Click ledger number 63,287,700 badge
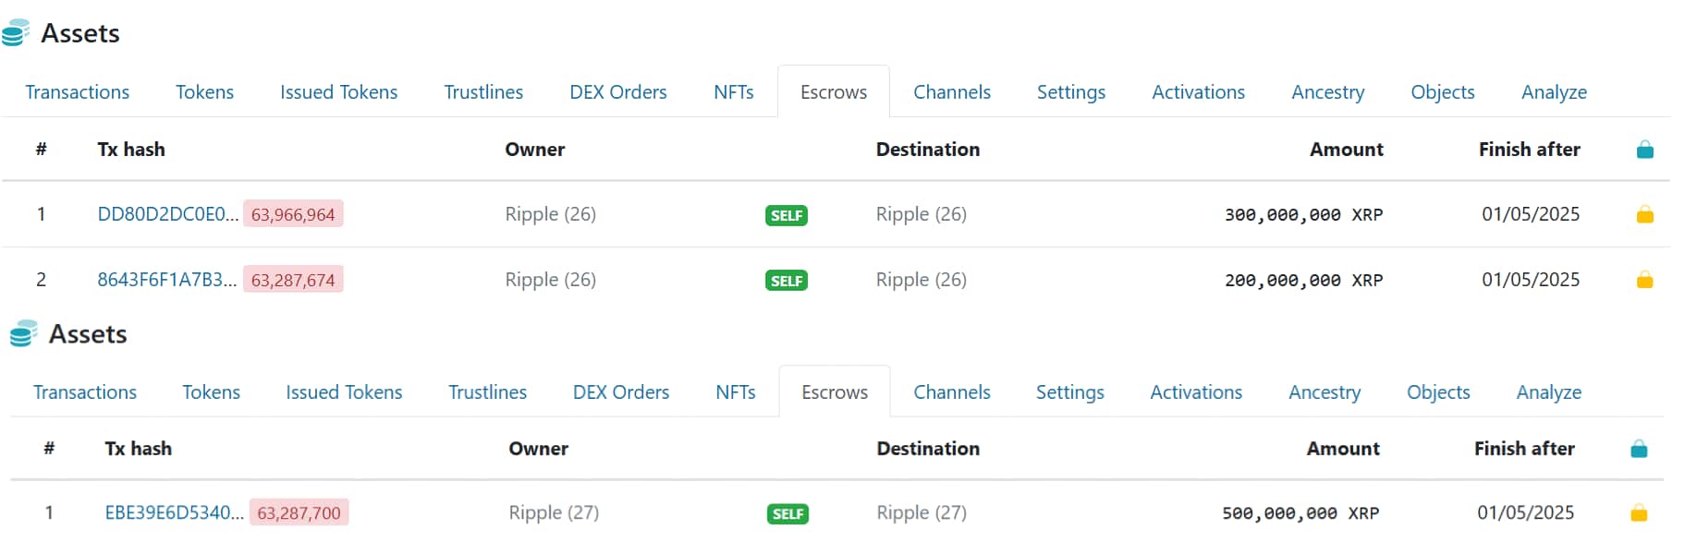This screenshot has width=1685, height=542. 299,512
